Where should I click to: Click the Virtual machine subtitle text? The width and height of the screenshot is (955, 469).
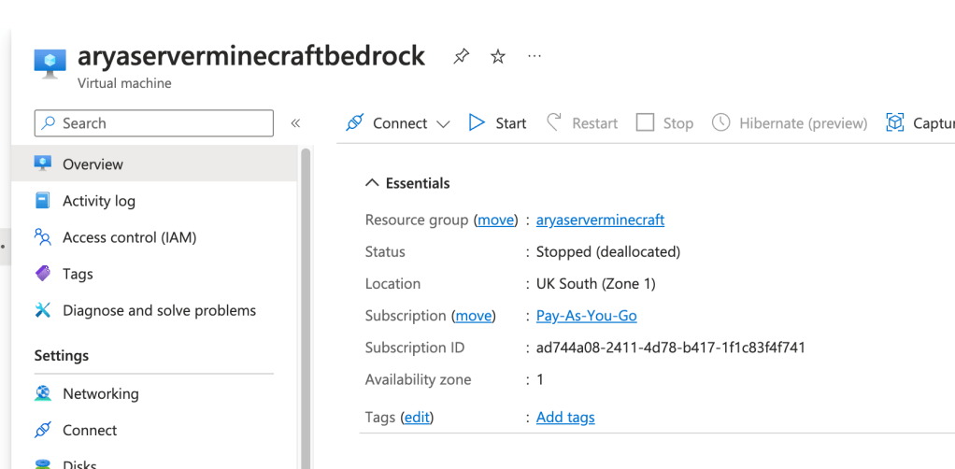(124, 83)
